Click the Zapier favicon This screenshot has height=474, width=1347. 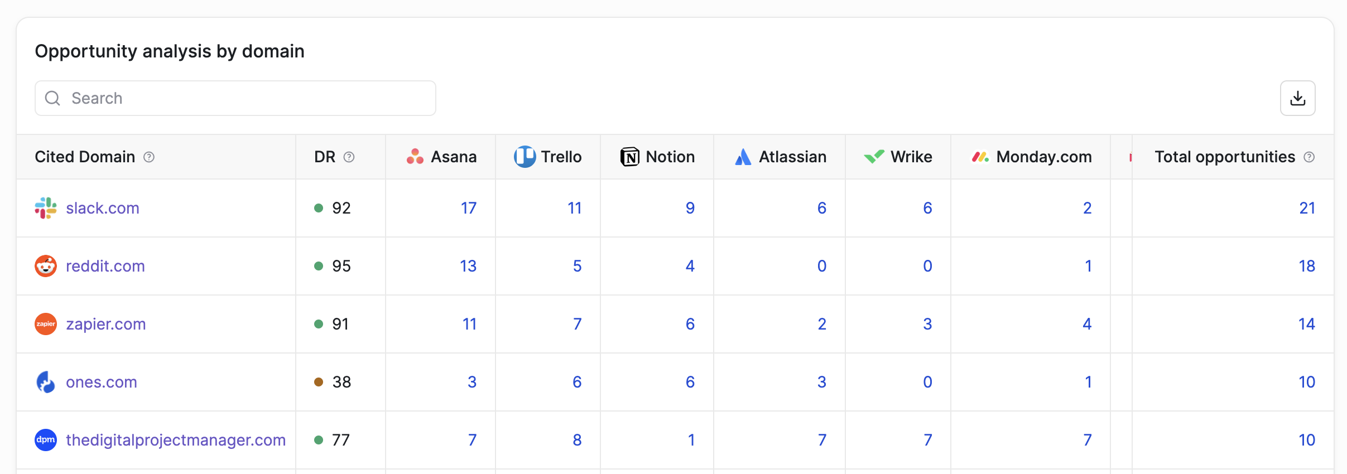tap(46, 324)
